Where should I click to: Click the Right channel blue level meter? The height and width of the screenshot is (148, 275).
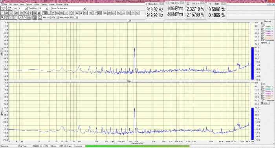pyautogui.click(x=253, y=124)
